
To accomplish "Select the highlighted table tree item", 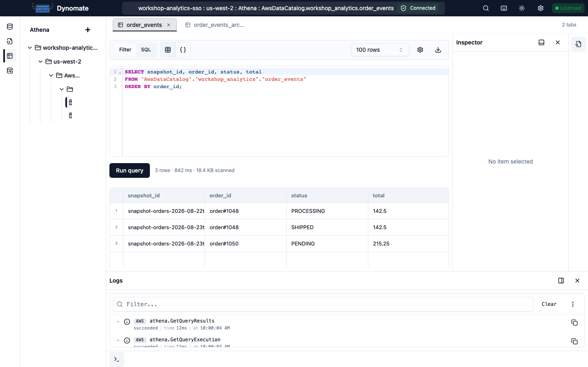I will pyautogui.click(x=70, y=102).
